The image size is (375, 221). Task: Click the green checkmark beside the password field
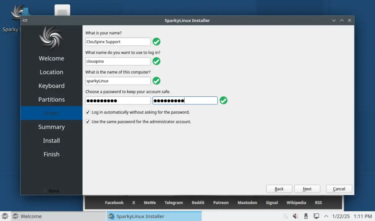click(x=223, y=100)
